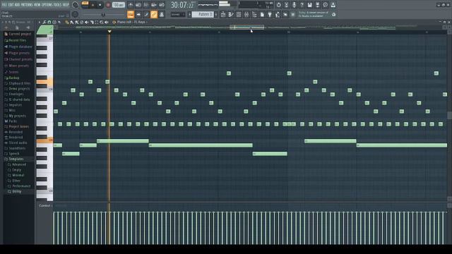Open the piano roll magnet snap menu
The width and height of the screenshot is (452, 254).
pos(49,22)
